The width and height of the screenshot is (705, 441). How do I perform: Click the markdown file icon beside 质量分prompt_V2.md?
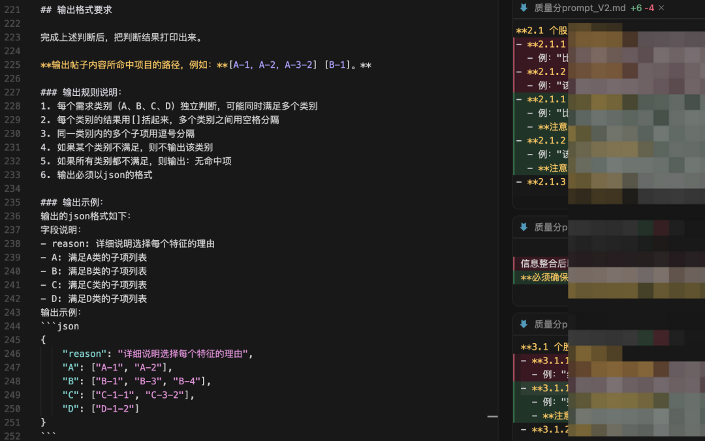pyautogui.click(x=524, y=8)
